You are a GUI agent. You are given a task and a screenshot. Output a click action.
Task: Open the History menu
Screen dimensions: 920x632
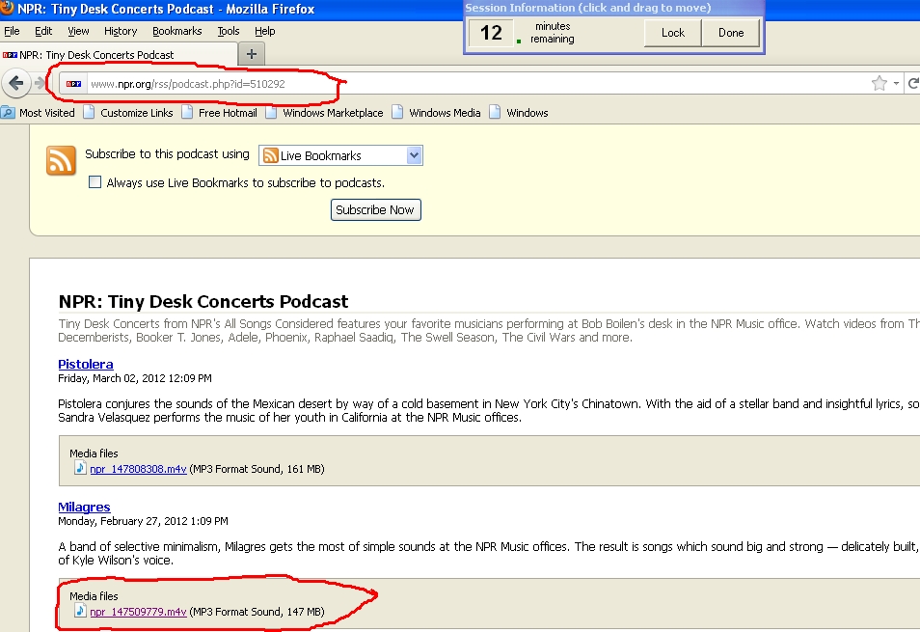tap(121, 31)
